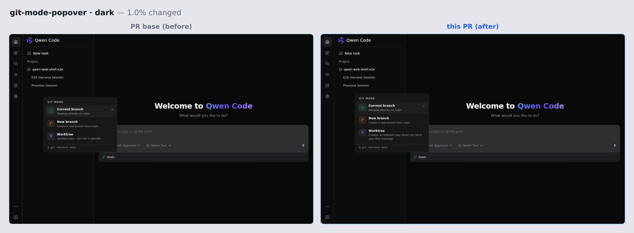The image size is (634, 233).
Task: Click the waveform sidebar icon in the after panel
Action: coord(327,75)
